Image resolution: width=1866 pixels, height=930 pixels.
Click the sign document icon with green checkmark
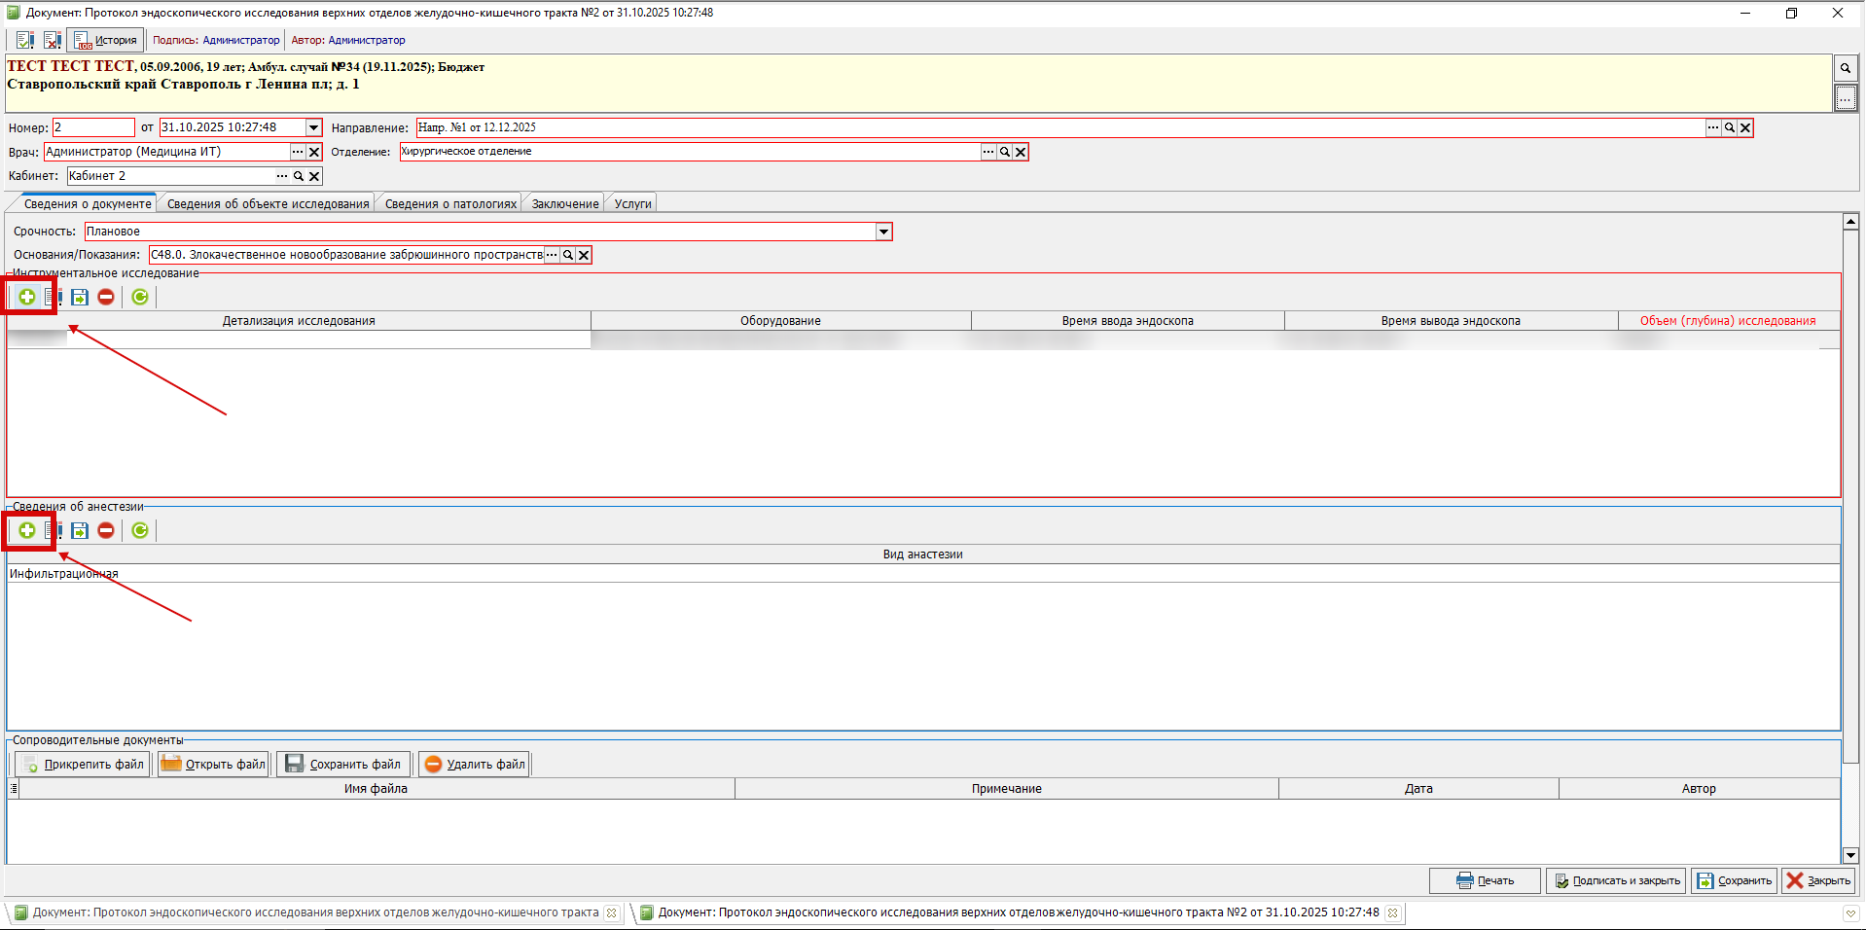[24, 40]
